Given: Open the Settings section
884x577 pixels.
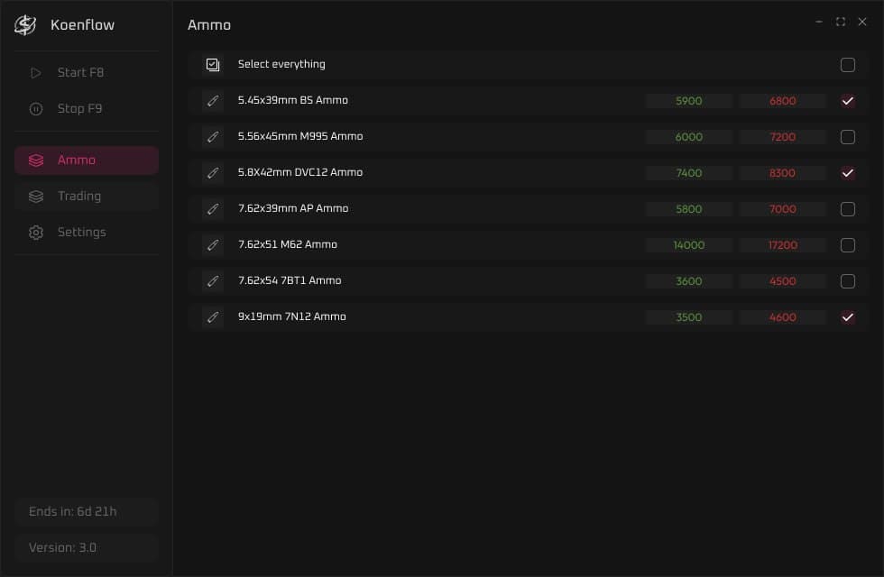Looking at the screenshot, I should [87, 233].
